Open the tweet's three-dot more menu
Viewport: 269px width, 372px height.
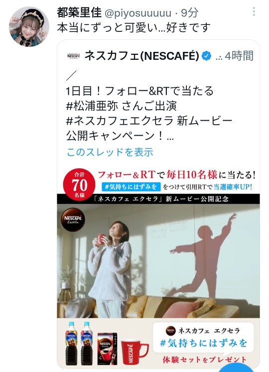254,11
